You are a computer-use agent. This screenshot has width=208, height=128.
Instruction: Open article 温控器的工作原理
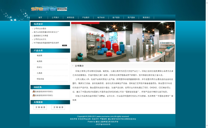click(41, 36)
